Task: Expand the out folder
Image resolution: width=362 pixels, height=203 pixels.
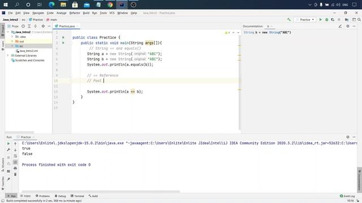Action: pos(12,41)
